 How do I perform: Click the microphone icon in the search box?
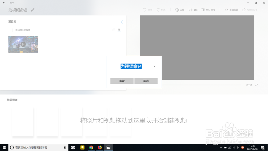click(65, 148)
